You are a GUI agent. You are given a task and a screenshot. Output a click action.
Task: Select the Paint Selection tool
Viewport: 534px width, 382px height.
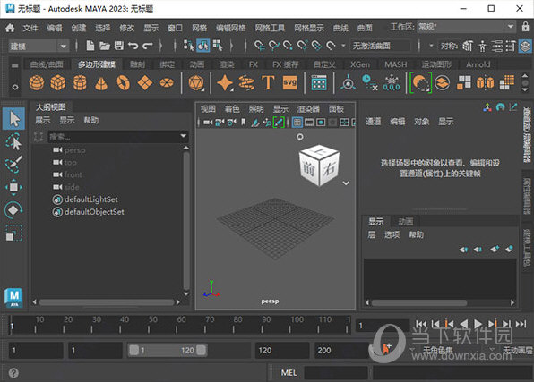pos(13,165)
